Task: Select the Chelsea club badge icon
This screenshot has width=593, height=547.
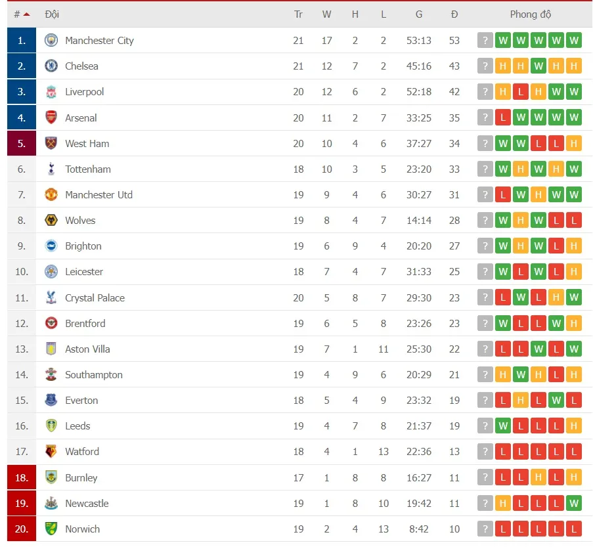Action: (51, 66)
